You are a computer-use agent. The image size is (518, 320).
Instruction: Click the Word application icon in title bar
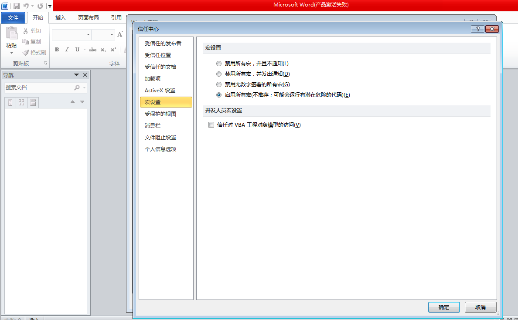pos(5,6)
